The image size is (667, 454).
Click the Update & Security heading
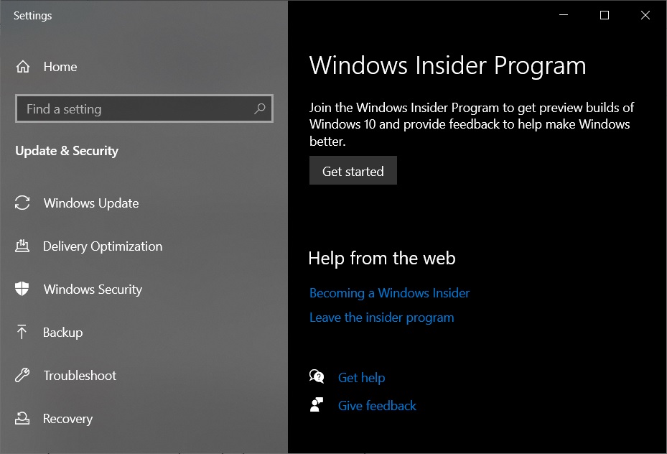[x=67, y=151]
